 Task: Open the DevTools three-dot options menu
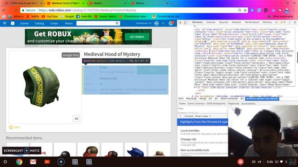tap(290, 22)
